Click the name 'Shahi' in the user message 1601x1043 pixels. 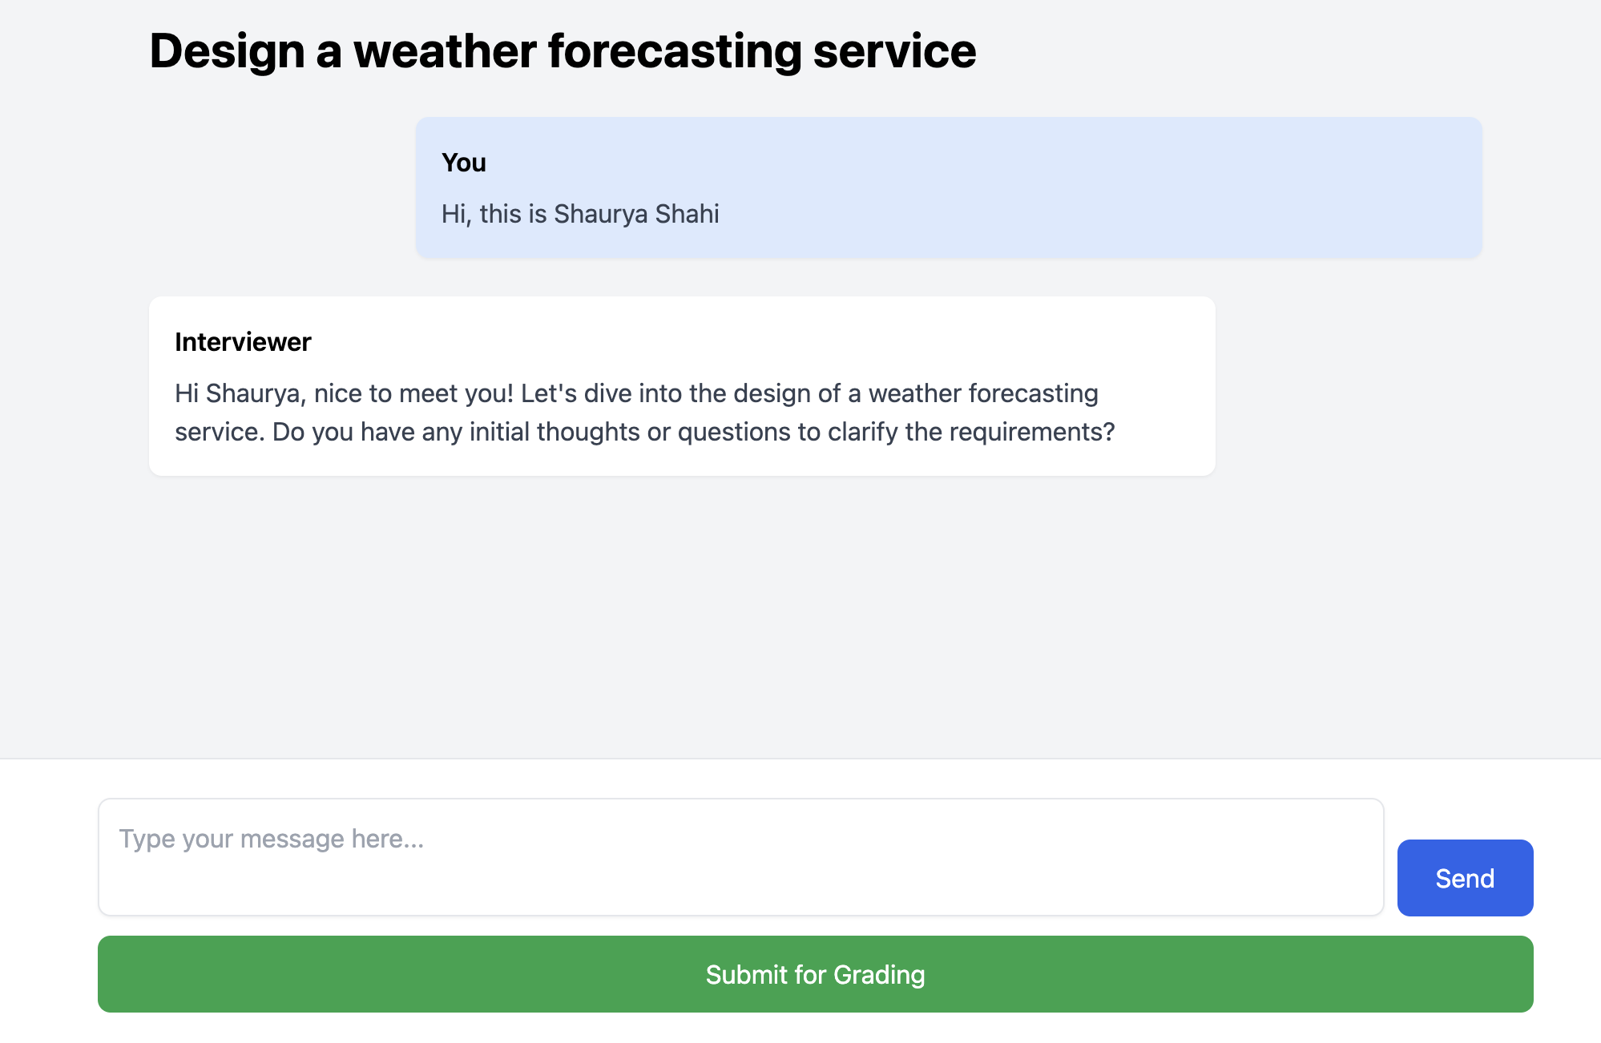coord(687,214)
